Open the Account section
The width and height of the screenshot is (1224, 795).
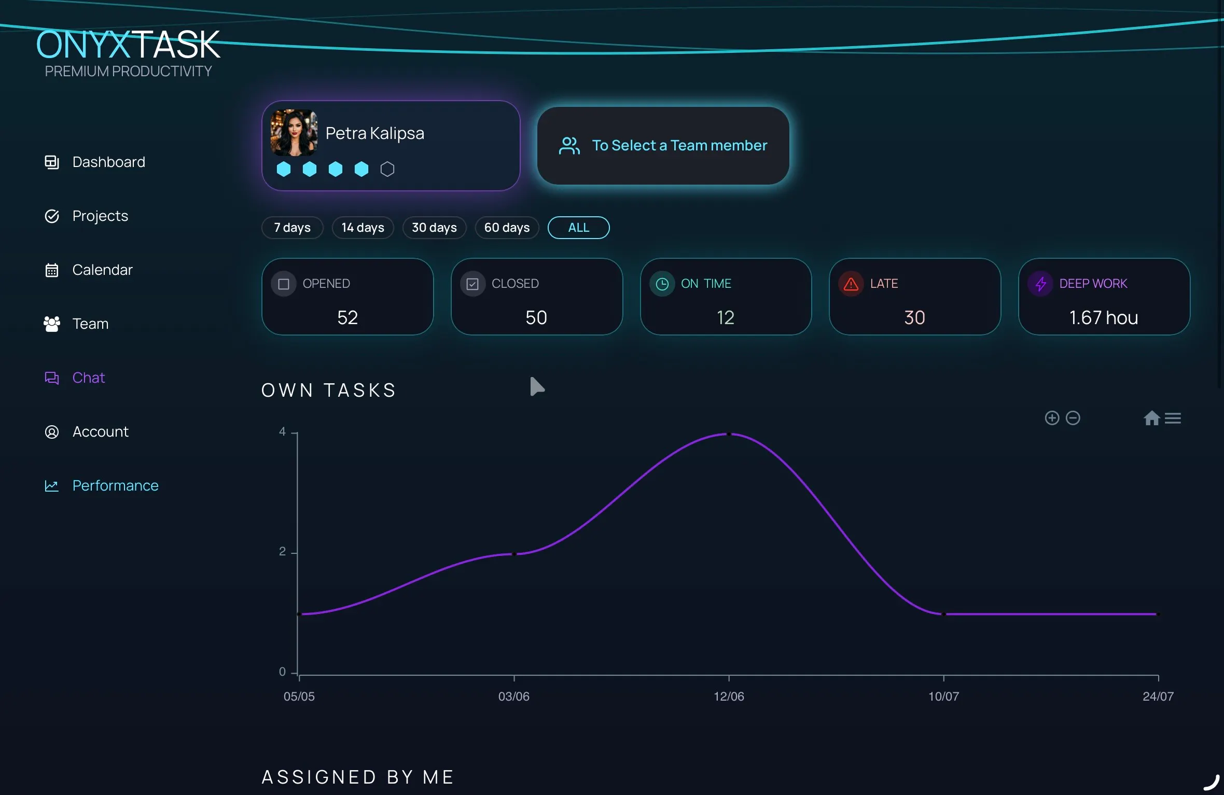(101, 432)
